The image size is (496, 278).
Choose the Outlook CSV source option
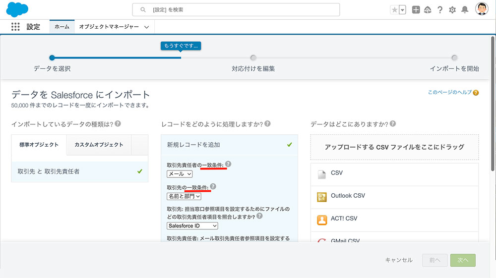click(x=394, y=197)
